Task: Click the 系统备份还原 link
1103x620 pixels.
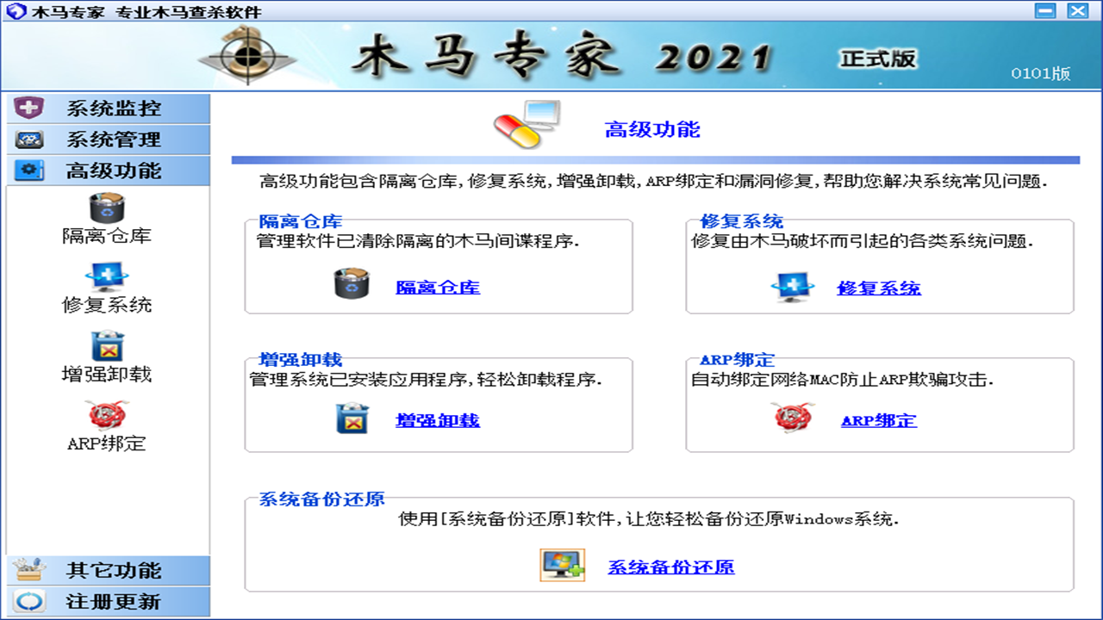Action: 670,567
